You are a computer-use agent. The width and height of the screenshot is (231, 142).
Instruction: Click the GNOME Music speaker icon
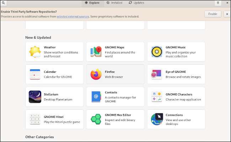click(157, 51)
